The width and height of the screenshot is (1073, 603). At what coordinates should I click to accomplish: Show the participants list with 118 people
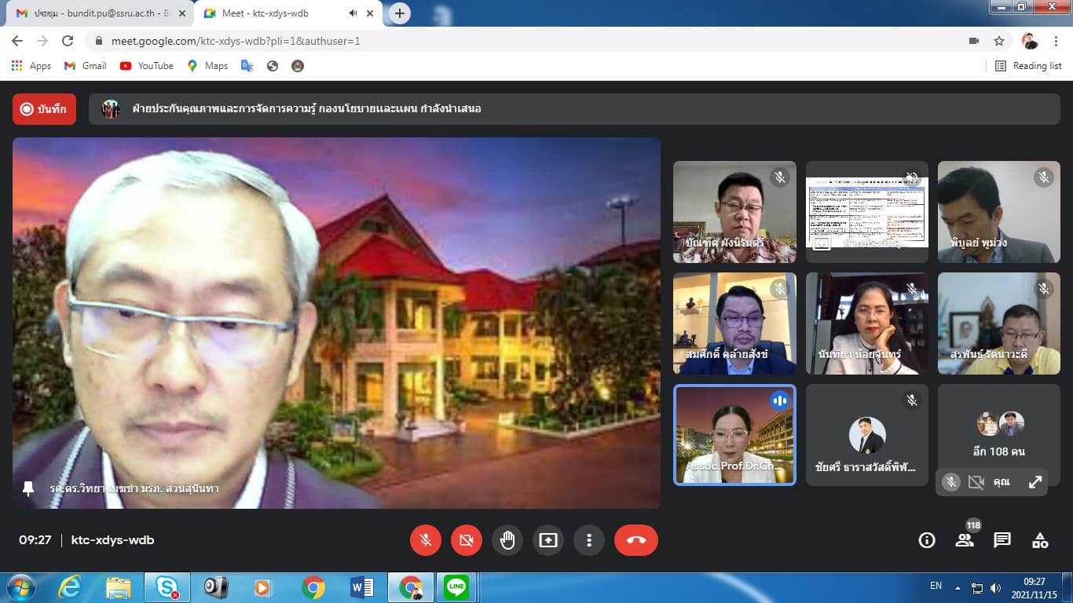965,540
